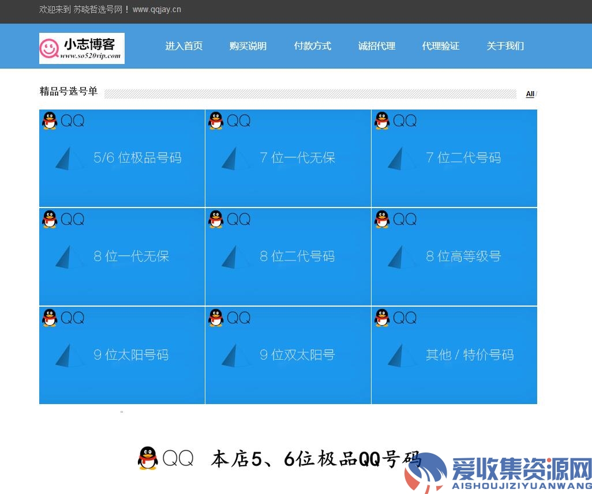
Task: Click the pyramid icon beside 7 位一代无保
Action: (235, 159)
